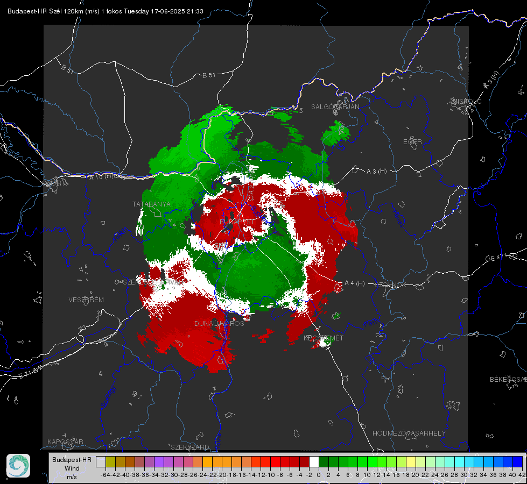Click the Somogy county label
Image resolution: width=527 pixels, height=484 pixels.
108,397
